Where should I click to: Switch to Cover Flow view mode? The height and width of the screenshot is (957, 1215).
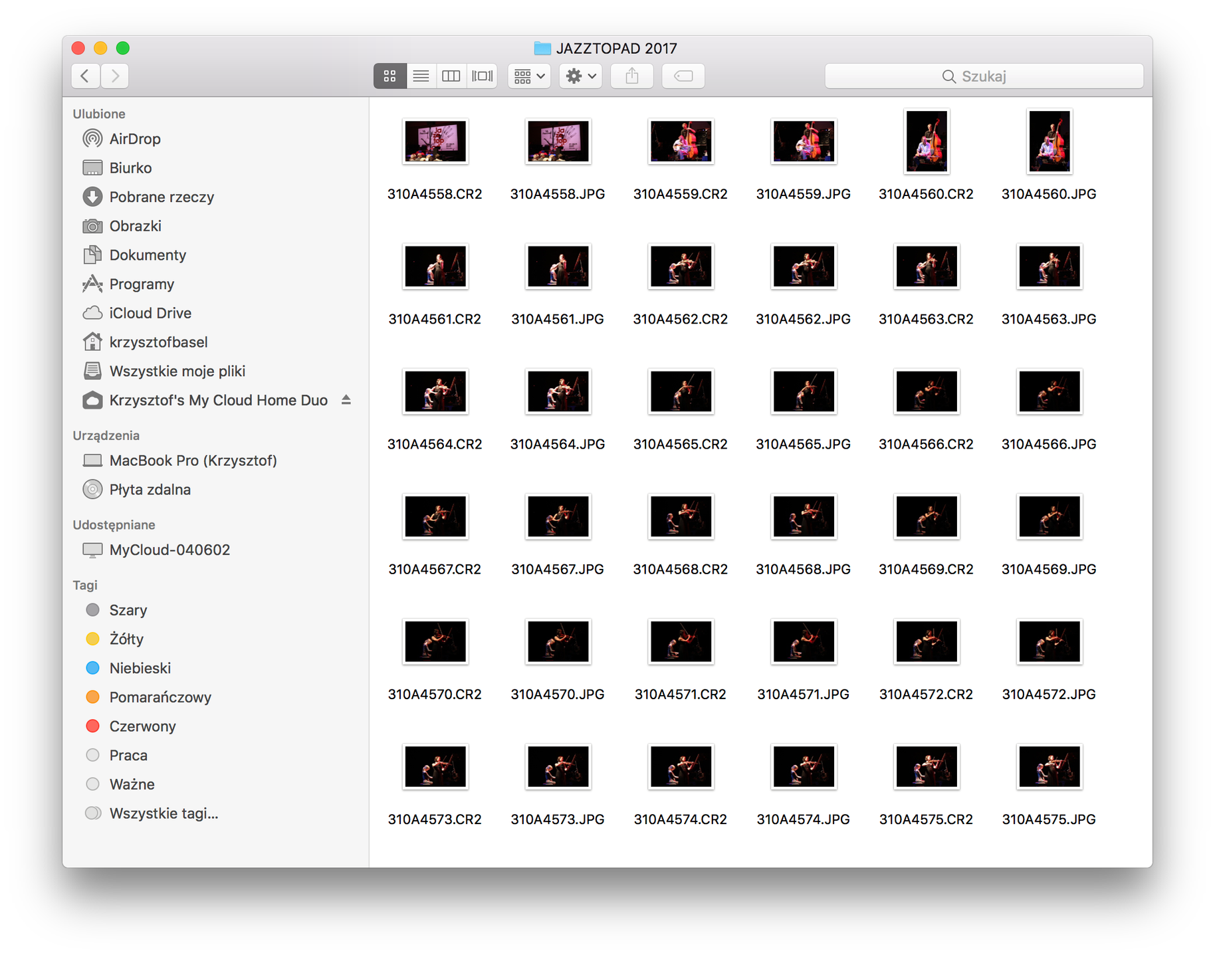point(482,76)
